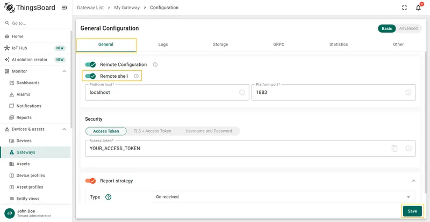This screenshot has height=222, width=430.
Task: Click the Devices & assets icon
Action: 7,129
